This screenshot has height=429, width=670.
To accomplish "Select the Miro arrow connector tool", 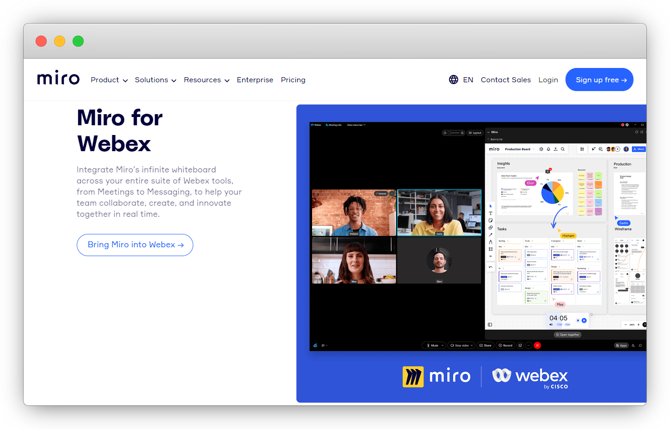I will [x=491, y=235].
